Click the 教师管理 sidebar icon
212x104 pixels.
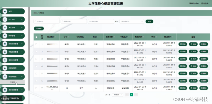point(5,36)
